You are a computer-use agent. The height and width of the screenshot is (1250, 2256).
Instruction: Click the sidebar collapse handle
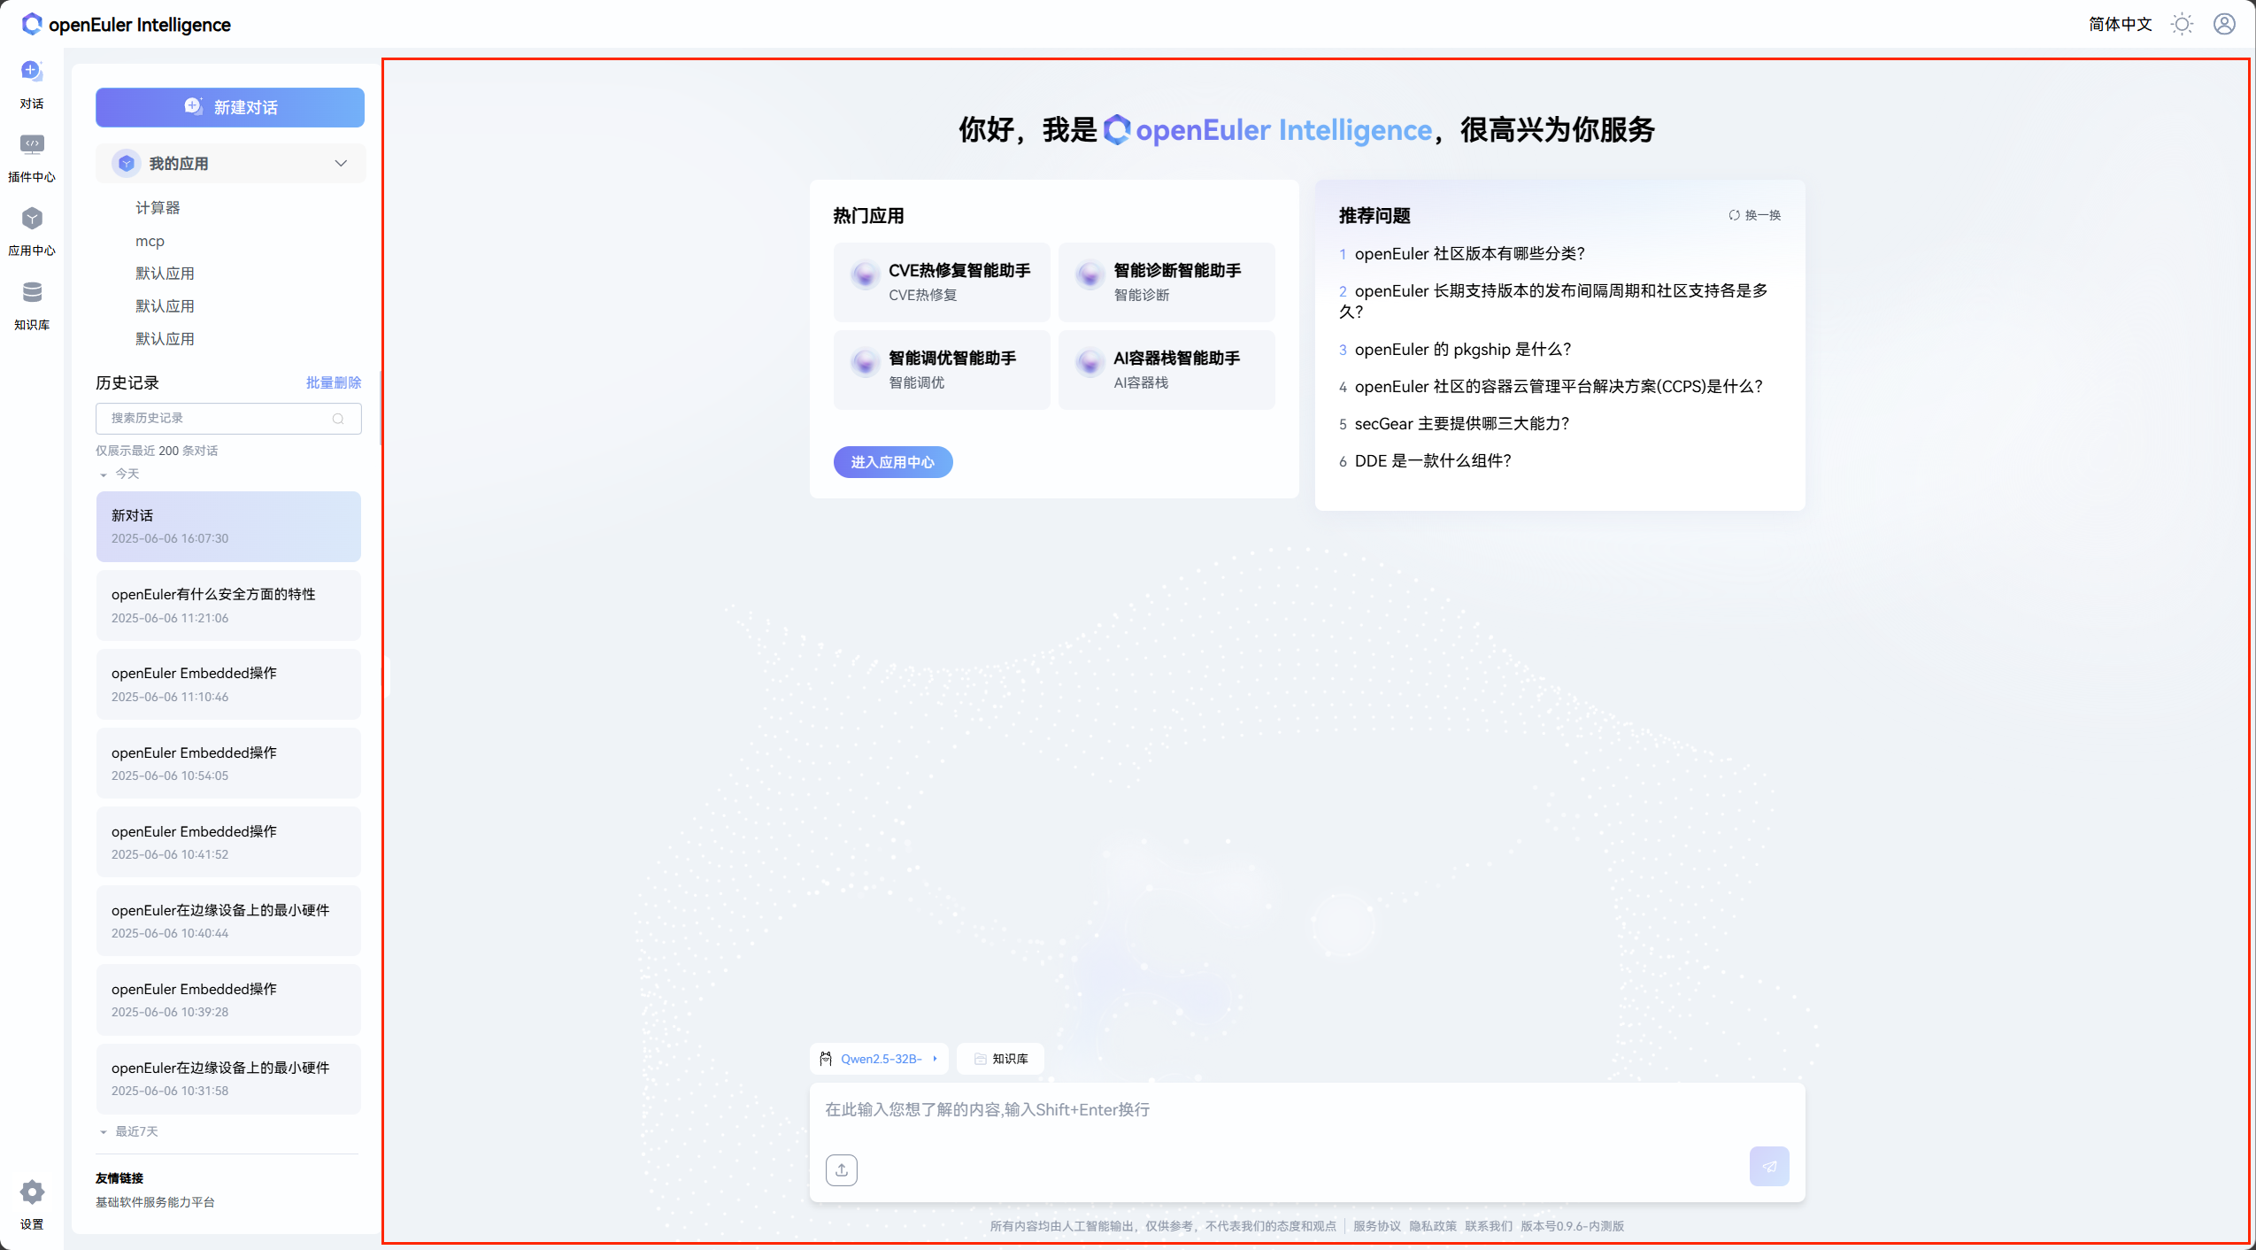pos(386,675)
